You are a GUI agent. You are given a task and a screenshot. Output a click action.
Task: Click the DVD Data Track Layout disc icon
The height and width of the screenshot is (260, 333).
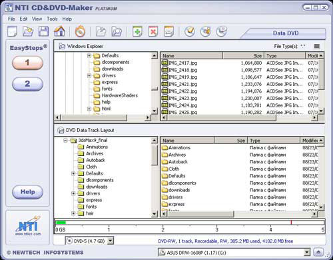(61, 130)
